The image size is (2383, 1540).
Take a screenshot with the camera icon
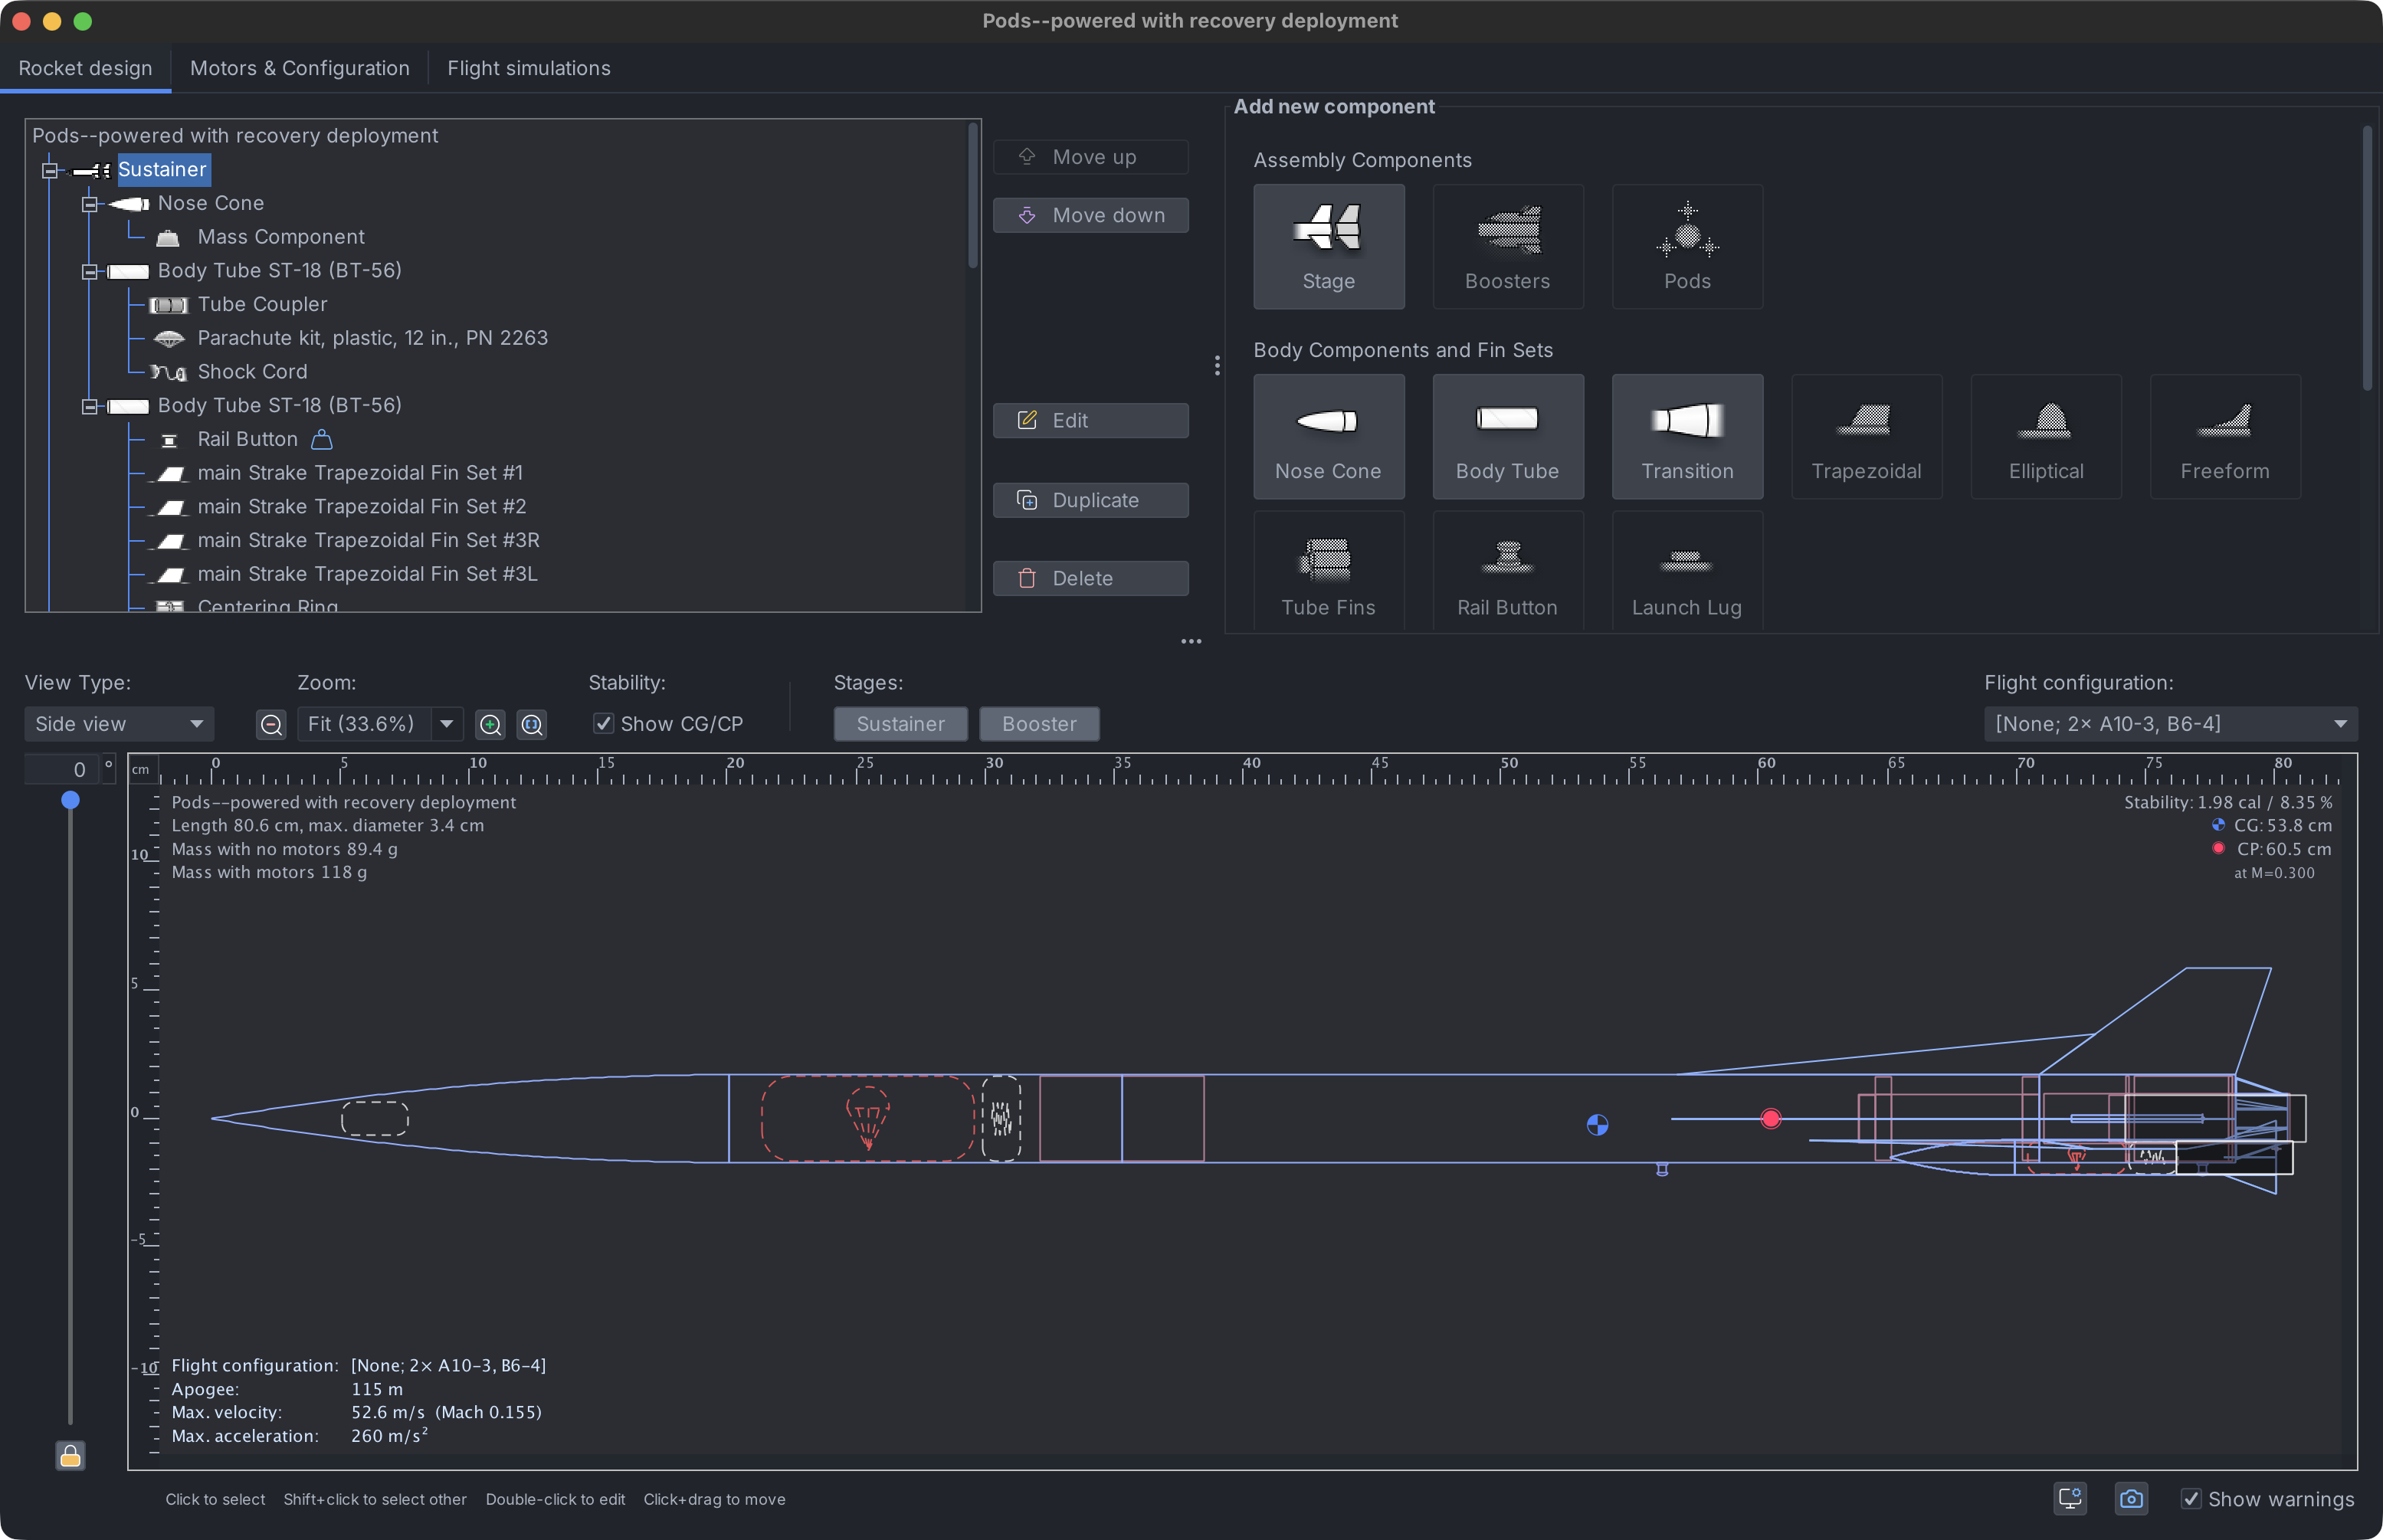point(2131,1498)
